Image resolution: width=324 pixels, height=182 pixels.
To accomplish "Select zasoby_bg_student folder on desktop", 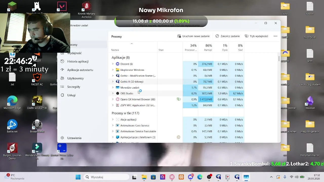I will coord(310,79).
